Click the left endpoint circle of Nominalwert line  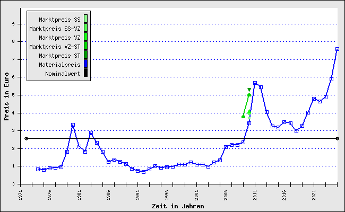click(x=26, y=138)
